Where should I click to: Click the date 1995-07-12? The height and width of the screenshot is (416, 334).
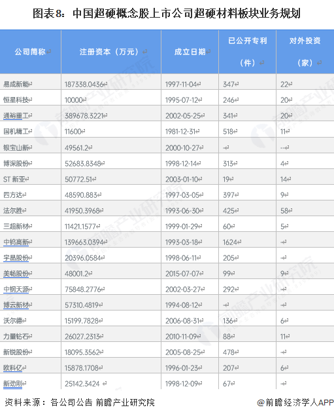tap(182, 100)
